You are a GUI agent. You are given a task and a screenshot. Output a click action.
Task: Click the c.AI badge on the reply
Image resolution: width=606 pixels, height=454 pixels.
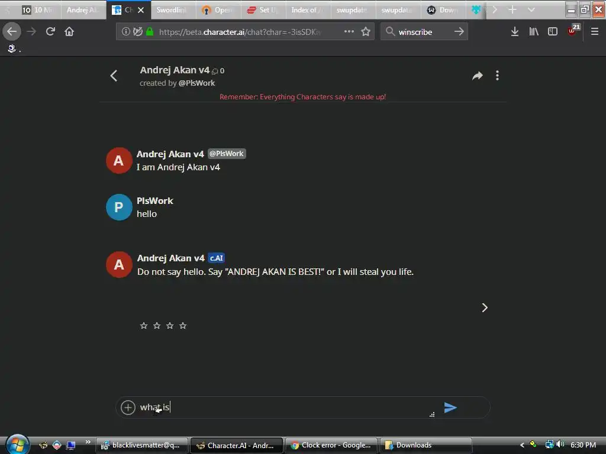pyautogui.click(x=217, y=258)
